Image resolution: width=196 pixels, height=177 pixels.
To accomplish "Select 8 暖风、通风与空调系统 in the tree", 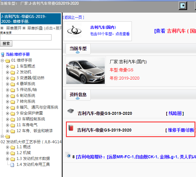I will coord(37,107).
